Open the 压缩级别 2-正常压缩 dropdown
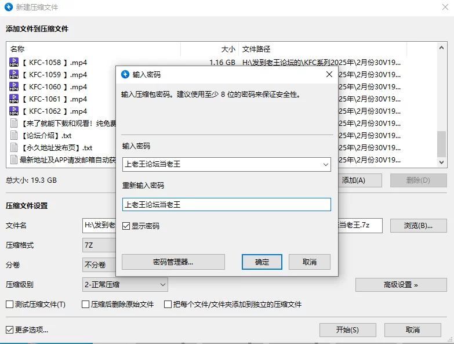This screenshot has height=344, width=454. 125,285
